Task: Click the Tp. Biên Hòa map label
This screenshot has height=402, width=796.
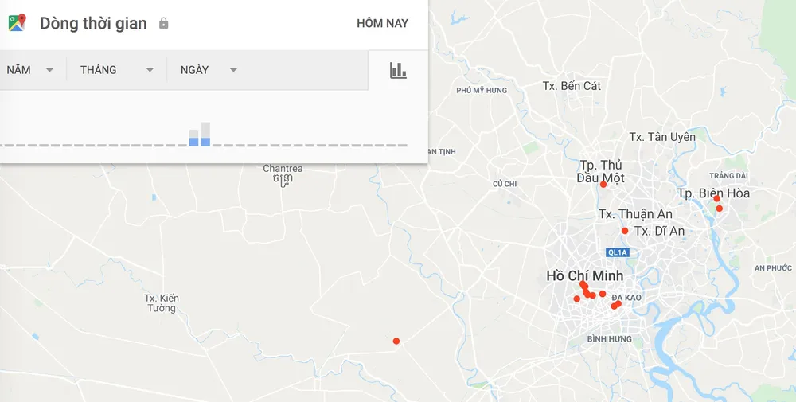Action: click(x=713, y=193)
